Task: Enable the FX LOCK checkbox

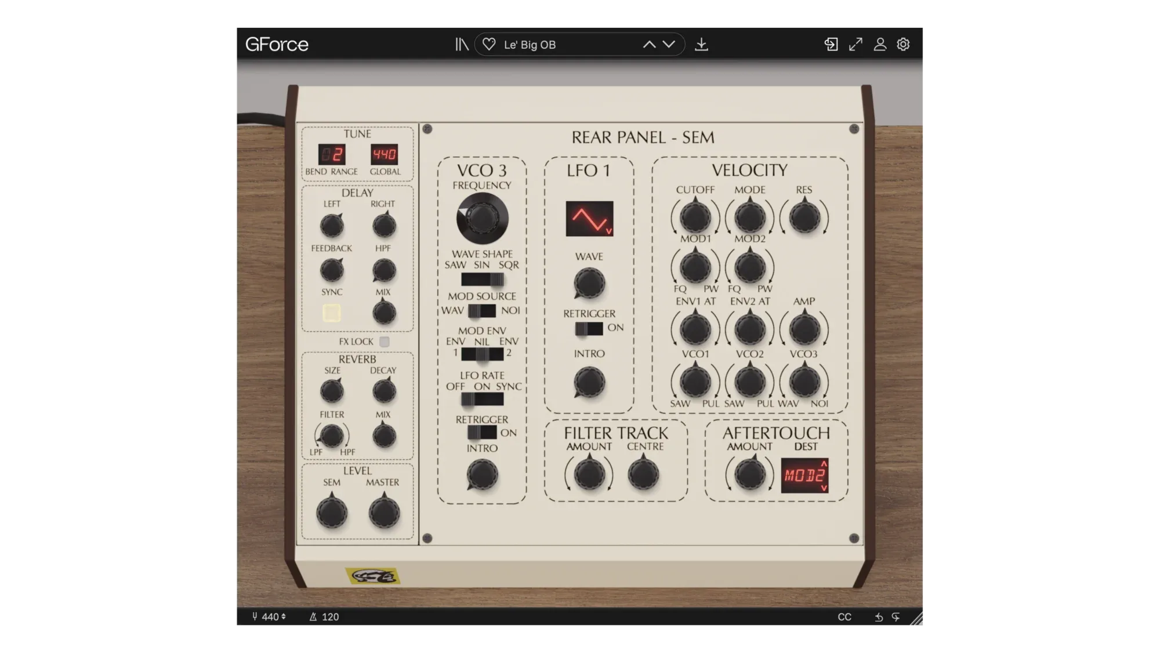Action: coord(384,342)
